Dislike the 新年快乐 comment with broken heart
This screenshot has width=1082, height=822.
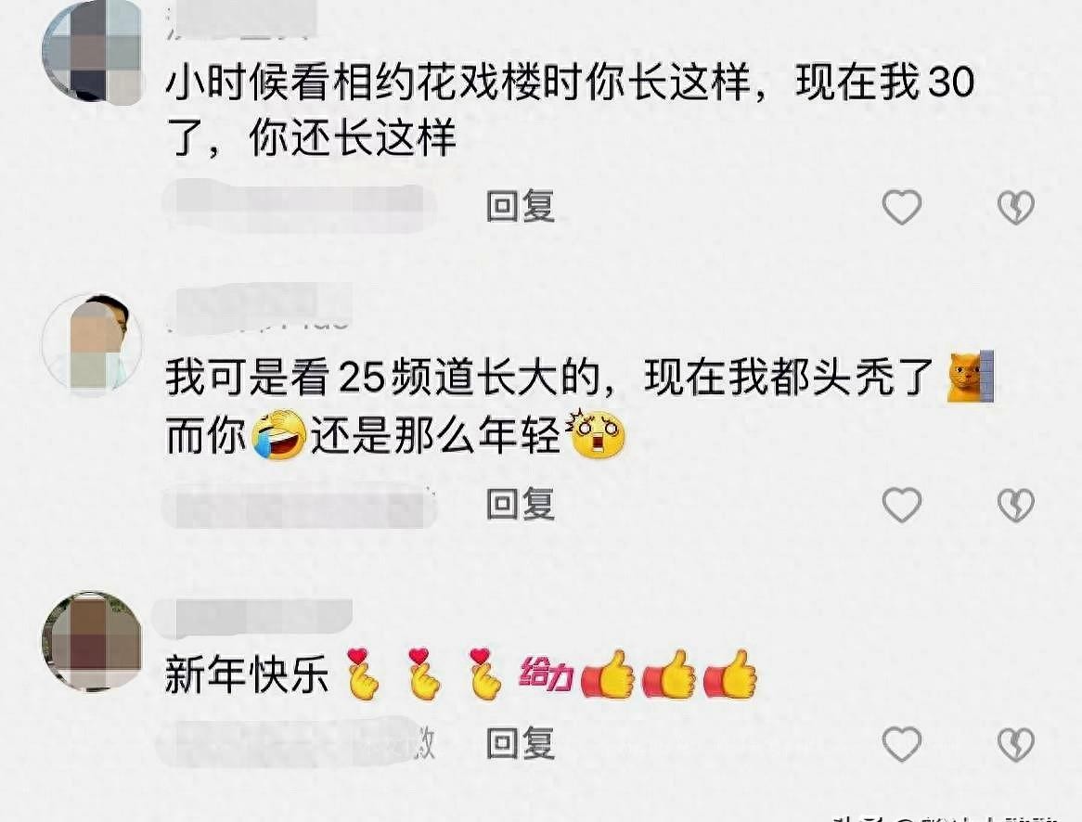pos(1016,744)
